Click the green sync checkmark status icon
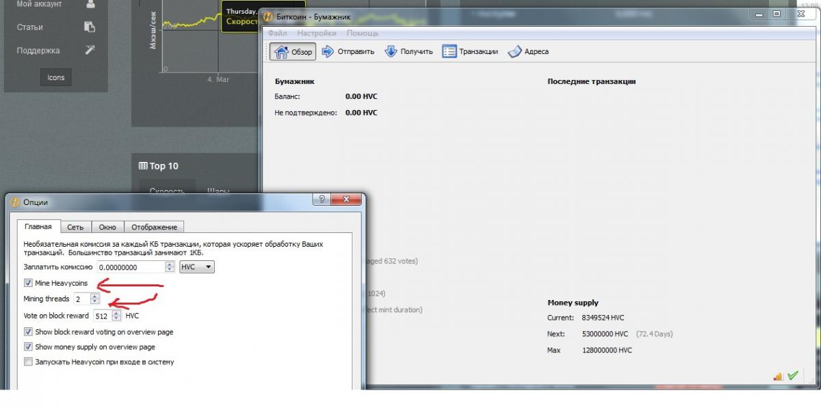821x410 pixels. pos(793,375)
